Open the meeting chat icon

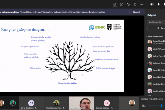pos(122,4)
